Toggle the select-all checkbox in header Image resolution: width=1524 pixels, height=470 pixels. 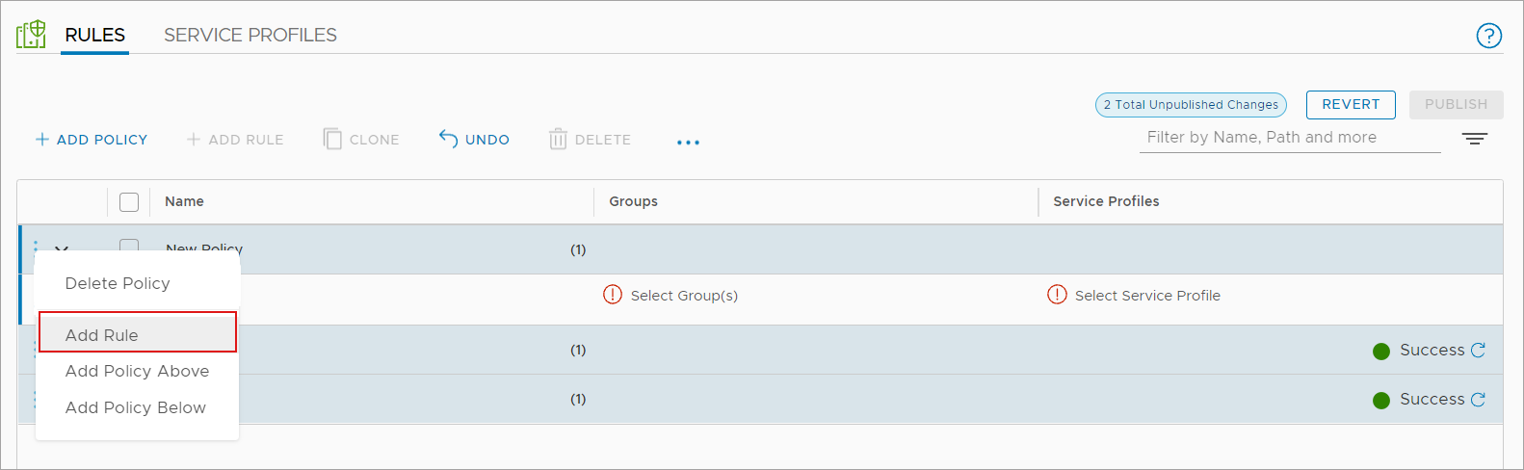pos(129,201)
